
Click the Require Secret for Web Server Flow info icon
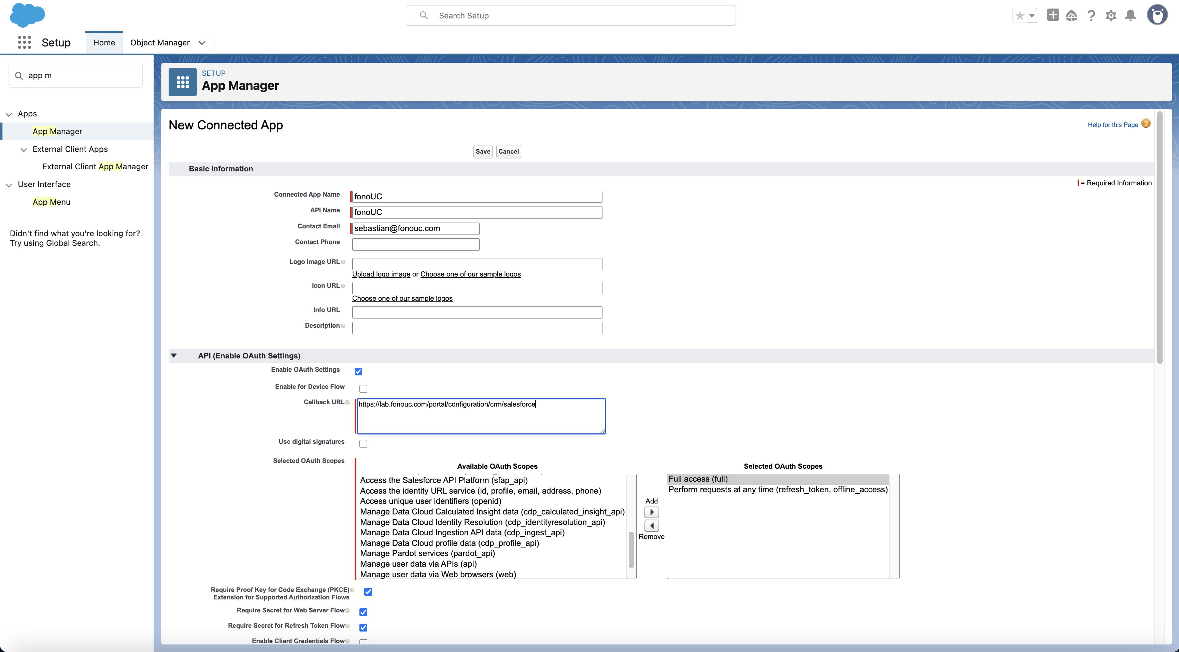347,610
